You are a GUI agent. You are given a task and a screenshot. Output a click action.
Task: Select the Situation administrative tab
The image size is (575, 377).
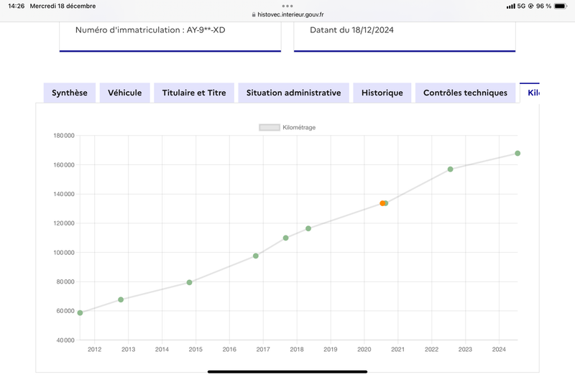[x=294, y=93]
